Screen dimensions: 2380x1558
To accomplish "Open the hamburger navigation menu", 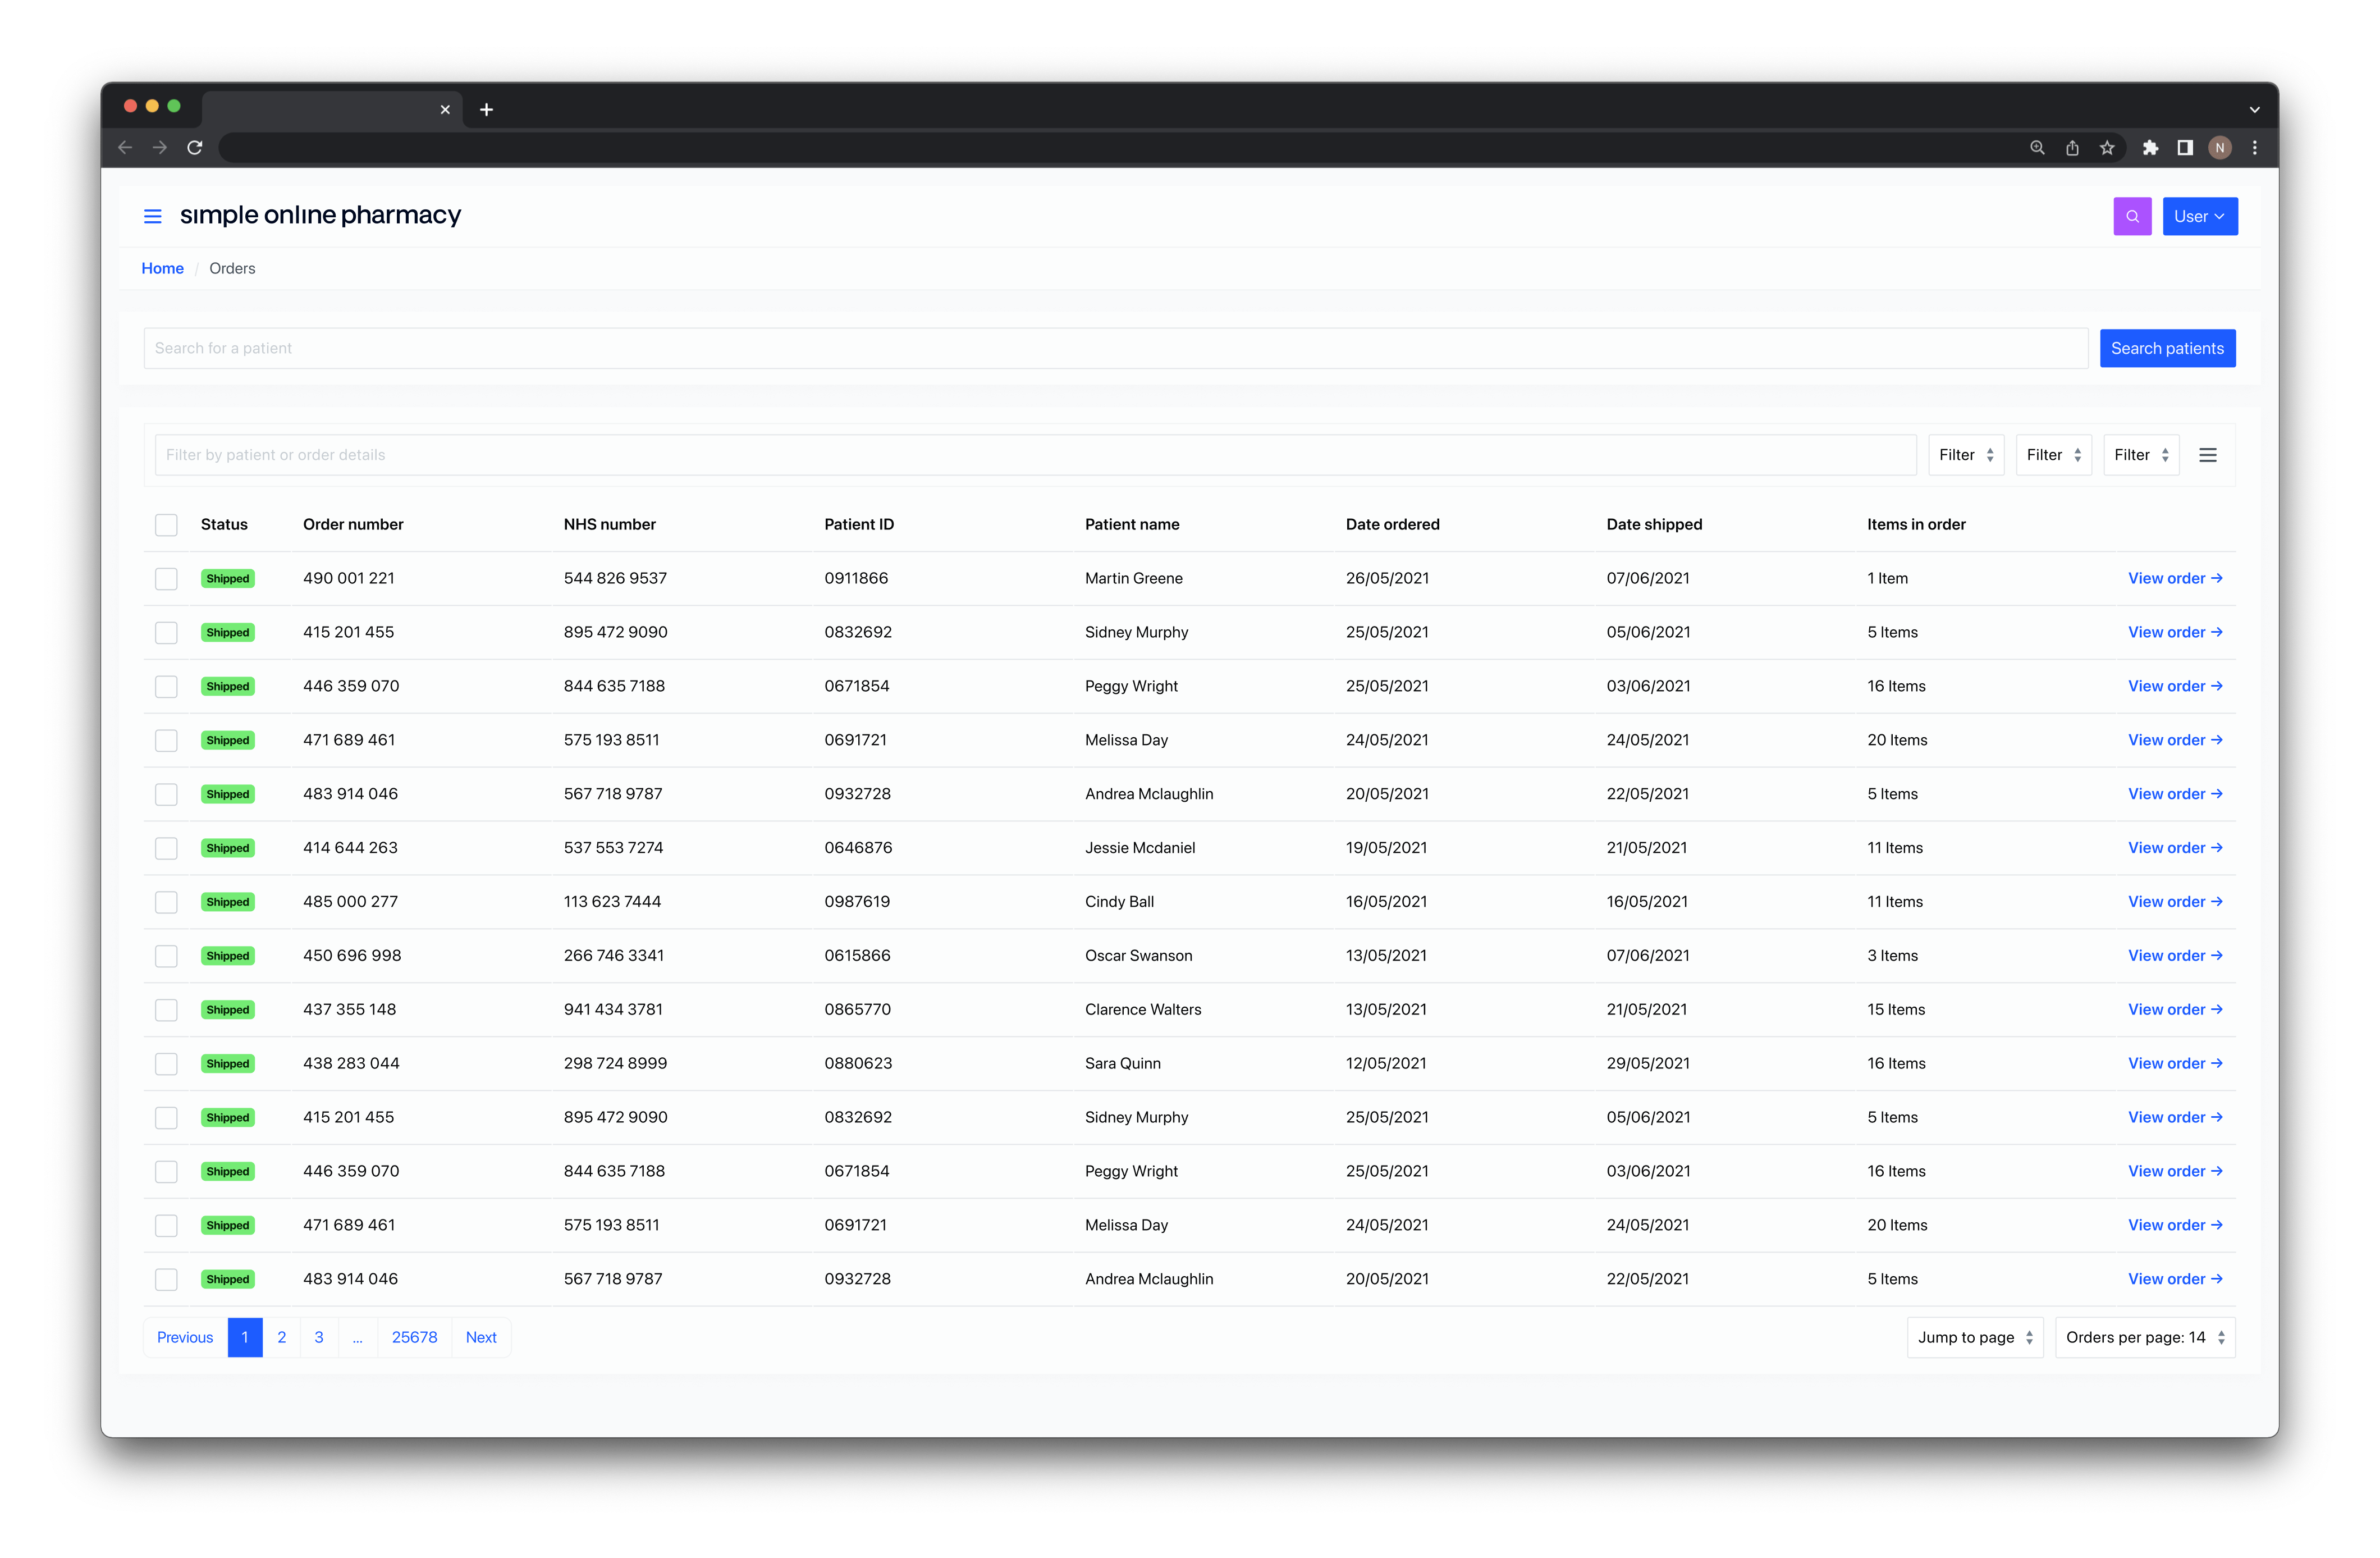I will click(153, 216).
